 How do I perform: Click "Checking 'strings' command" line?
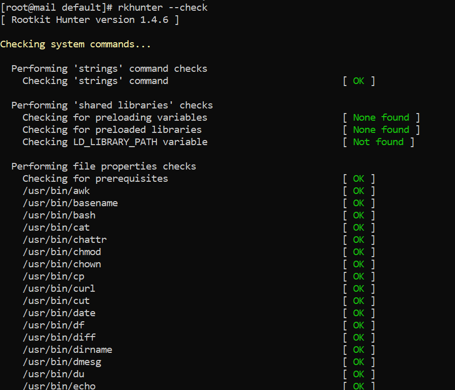click(95, 81)
